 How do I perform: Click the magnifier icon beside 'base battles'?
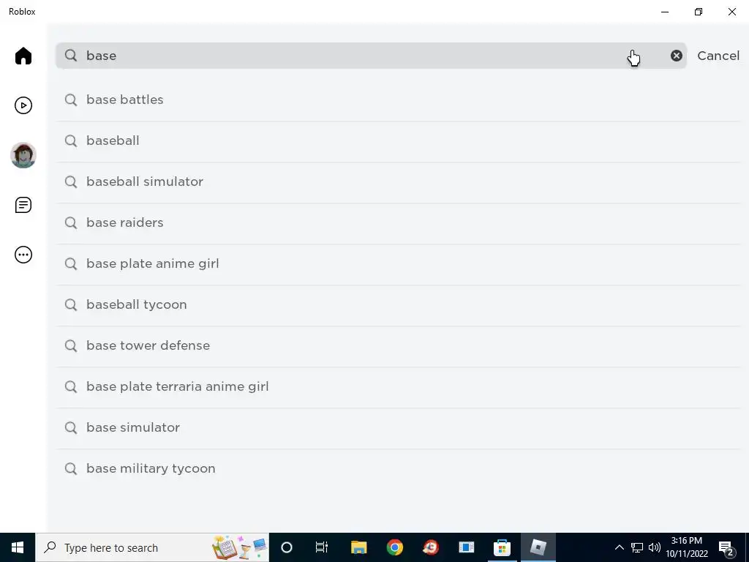(x=71, y=100)
